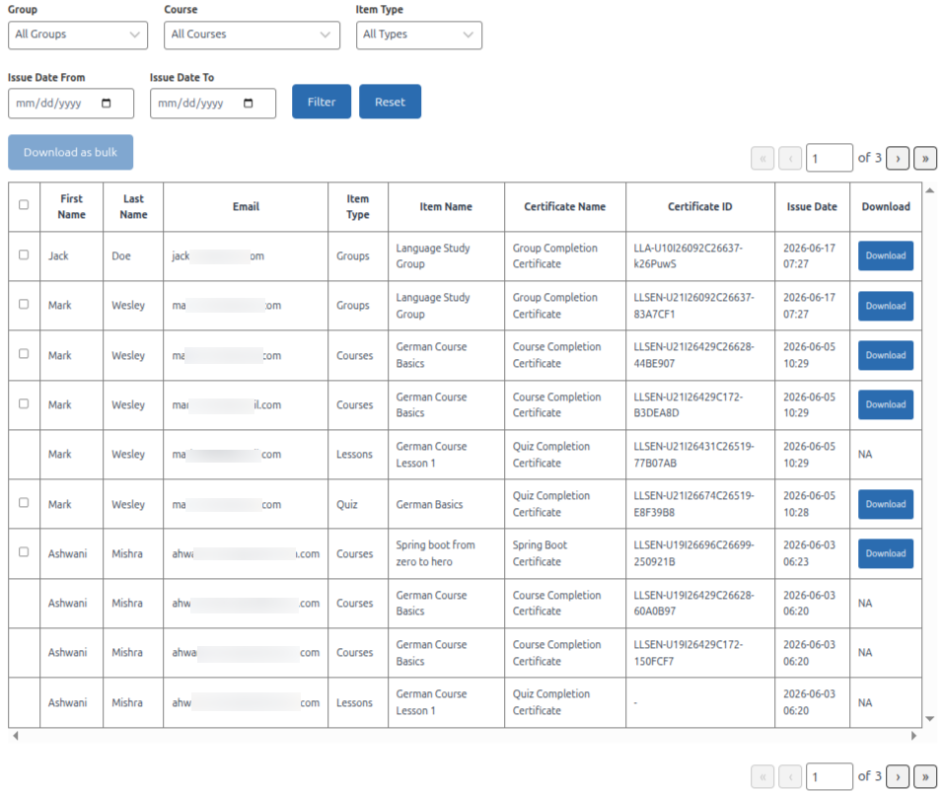945x793 pixels.
Task: Tick checkbox for Ashwani Spring boot course row
Action: pos(24,552)
